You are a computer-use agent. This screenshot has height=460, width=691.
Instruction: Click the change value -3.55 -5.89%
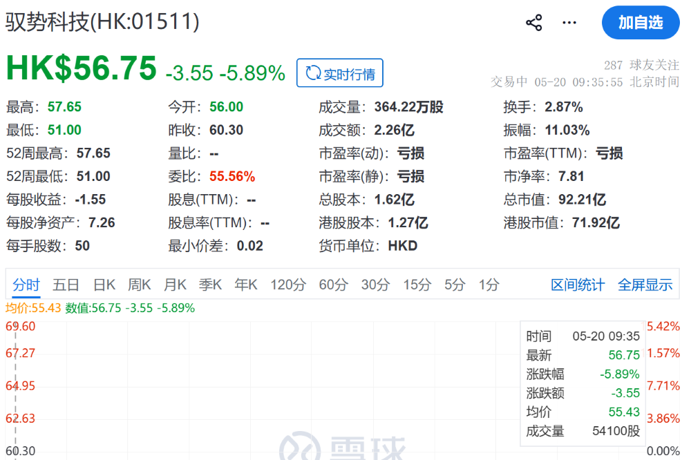[225, 73]
